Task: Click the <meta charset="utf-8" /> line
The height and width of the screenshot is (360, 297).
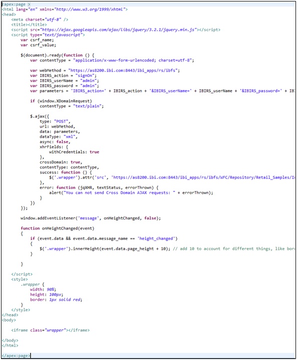Action: [40, 19]
